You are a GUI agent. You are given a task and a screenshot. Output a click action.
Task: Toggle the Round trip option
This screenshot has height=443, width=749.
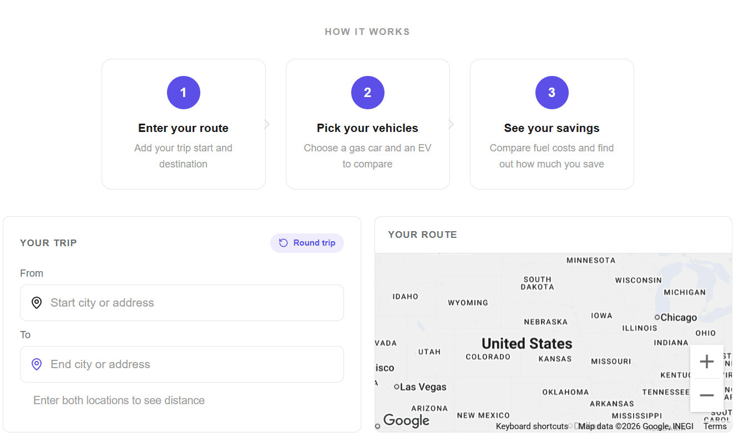pos(307,243)
